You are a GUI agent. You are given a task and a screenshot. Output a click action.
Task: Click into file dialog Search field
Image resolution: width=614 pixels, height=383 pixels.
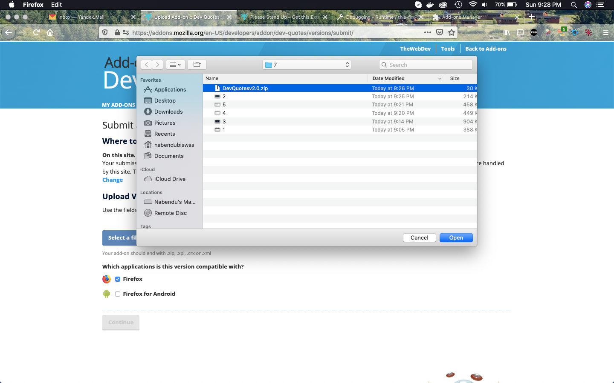pyautogui.click(x=426, y=65)
